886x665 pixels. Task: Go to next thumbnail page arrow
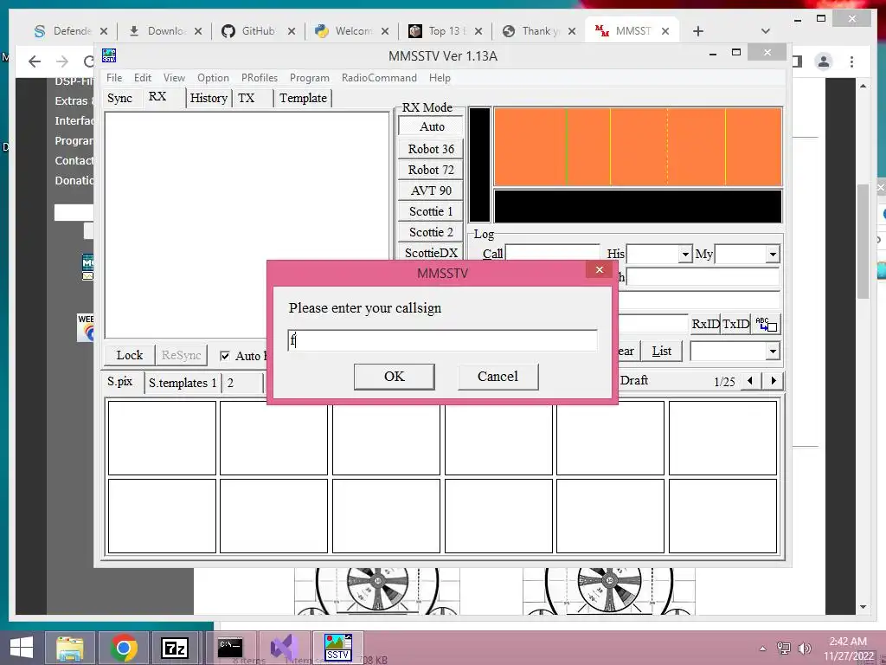(773, 381)
